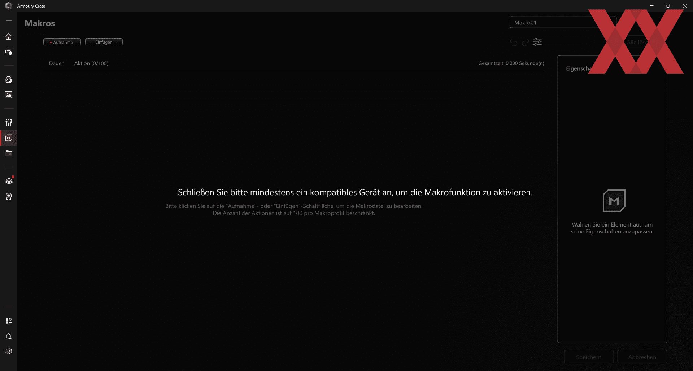
Task: Click the Dauer column header
Action: [x=56, y=63]
